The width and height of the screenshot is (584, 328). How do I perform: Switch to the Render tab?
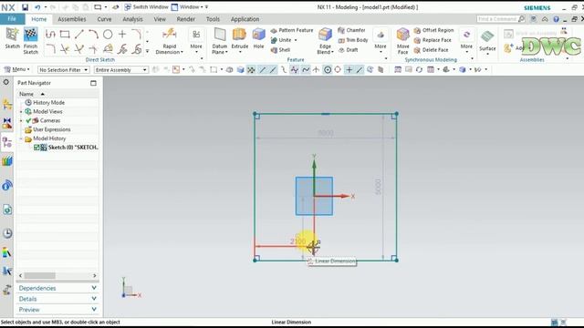pos(186,19)
